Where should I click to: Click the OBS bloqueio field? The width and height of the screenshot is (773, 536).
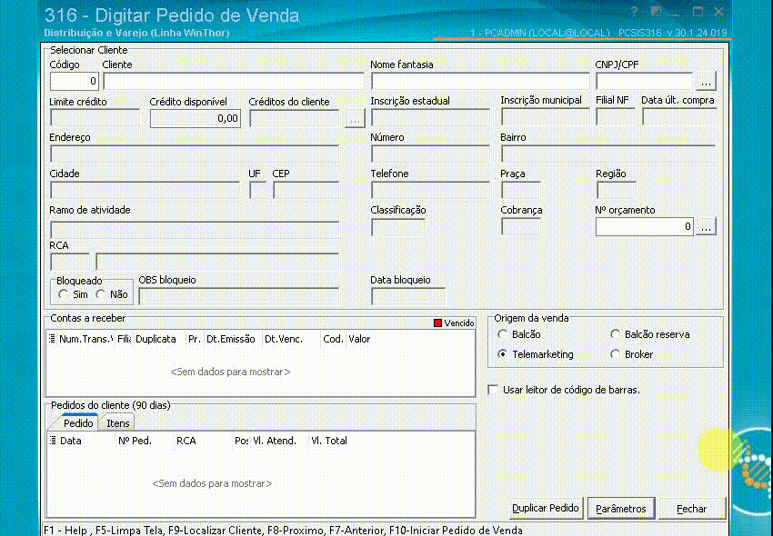(238, 296)
